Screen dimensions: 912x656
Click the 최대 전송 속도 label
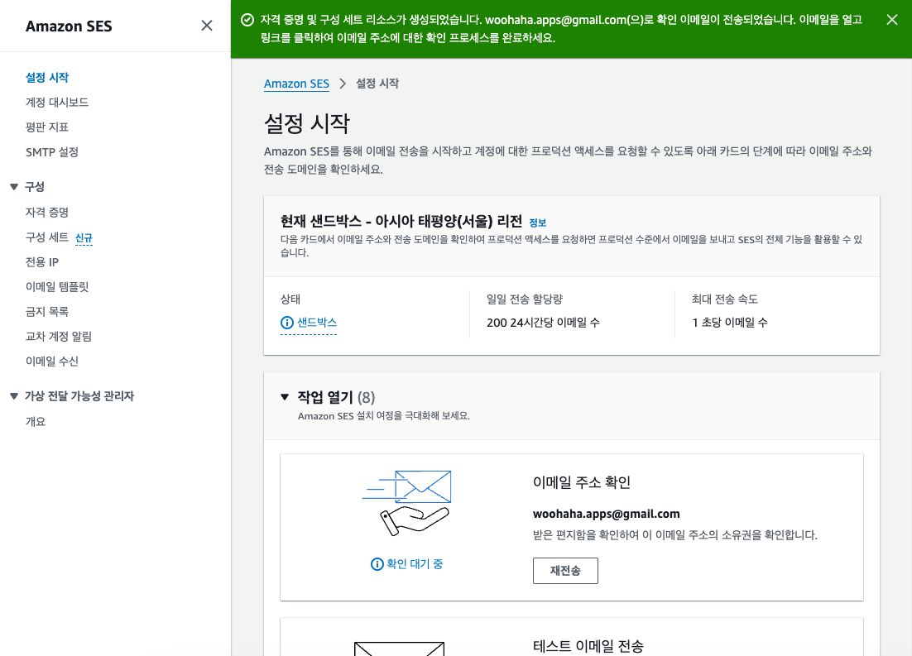725,299
